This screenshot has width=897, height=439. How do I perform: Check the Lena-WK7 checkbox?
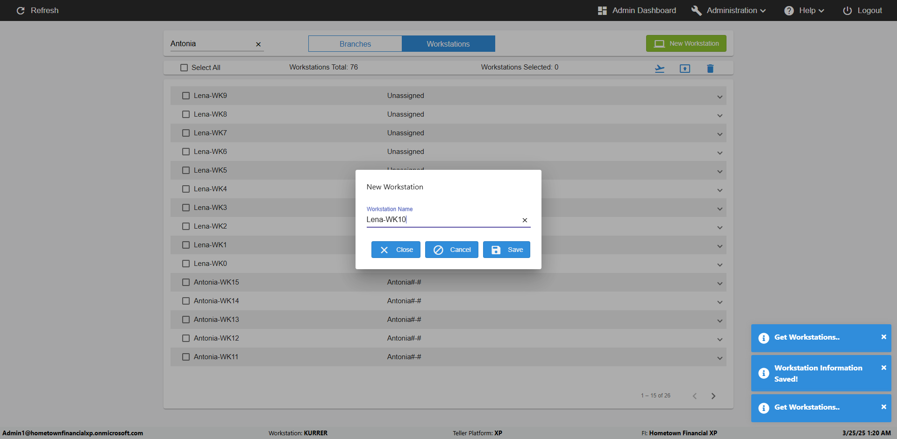[x=186, y=133]
